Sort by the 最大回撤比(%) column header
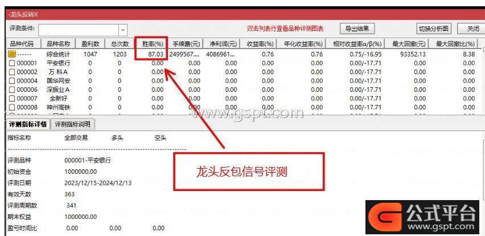 coord(454,44)
